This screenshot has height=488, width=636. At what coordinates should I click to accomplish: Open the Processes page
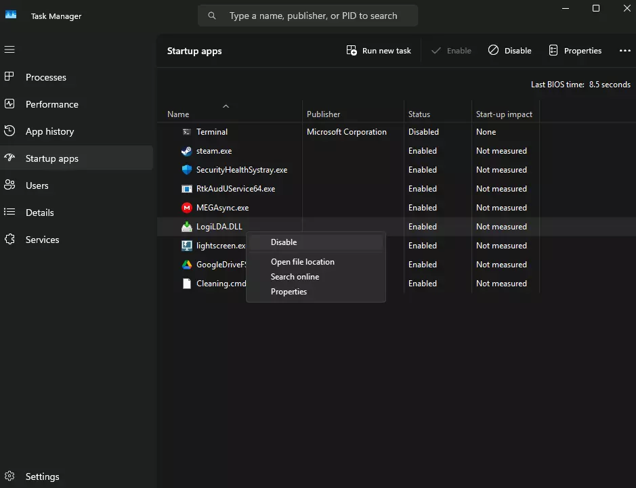click(45, 77)
